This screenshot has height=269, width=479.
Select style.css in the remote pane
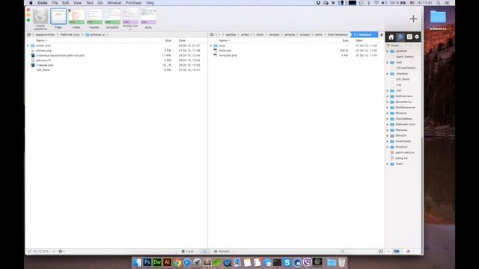coord(225,51)
